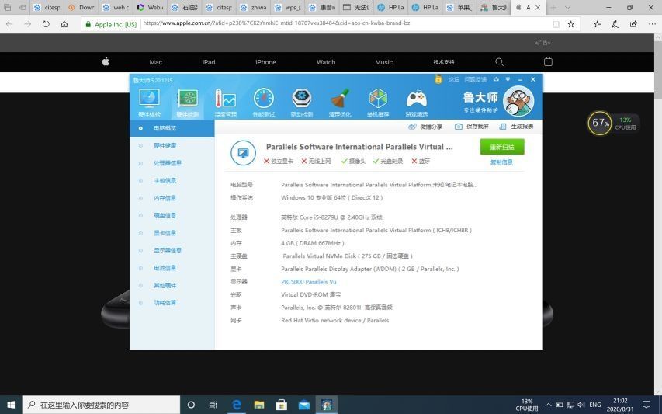Add notes with the Edge pen icon
The image size is (662, 414).
[x=615, y=24]
